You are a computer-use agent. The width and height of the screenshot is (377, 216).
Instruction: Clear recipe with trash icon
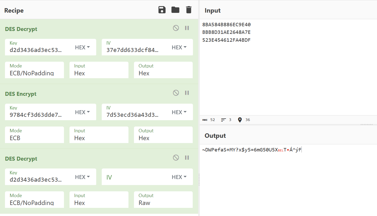189,10
